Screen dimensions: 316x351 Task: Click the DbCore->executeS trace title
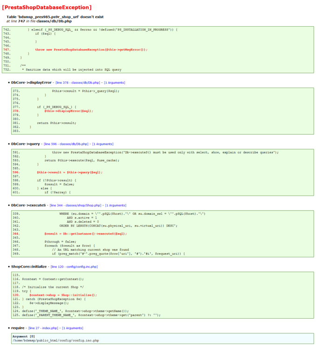tap(28, 205)
